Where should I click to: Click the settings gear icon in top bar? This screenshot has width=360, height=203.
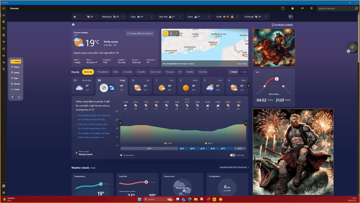tap(312, 8)
